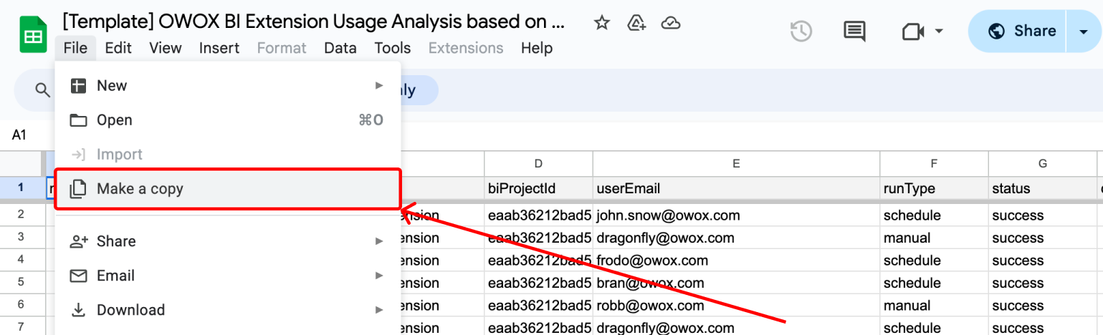
Task: Open the Google Sheets home icon
Action: (x=33, y=35)
